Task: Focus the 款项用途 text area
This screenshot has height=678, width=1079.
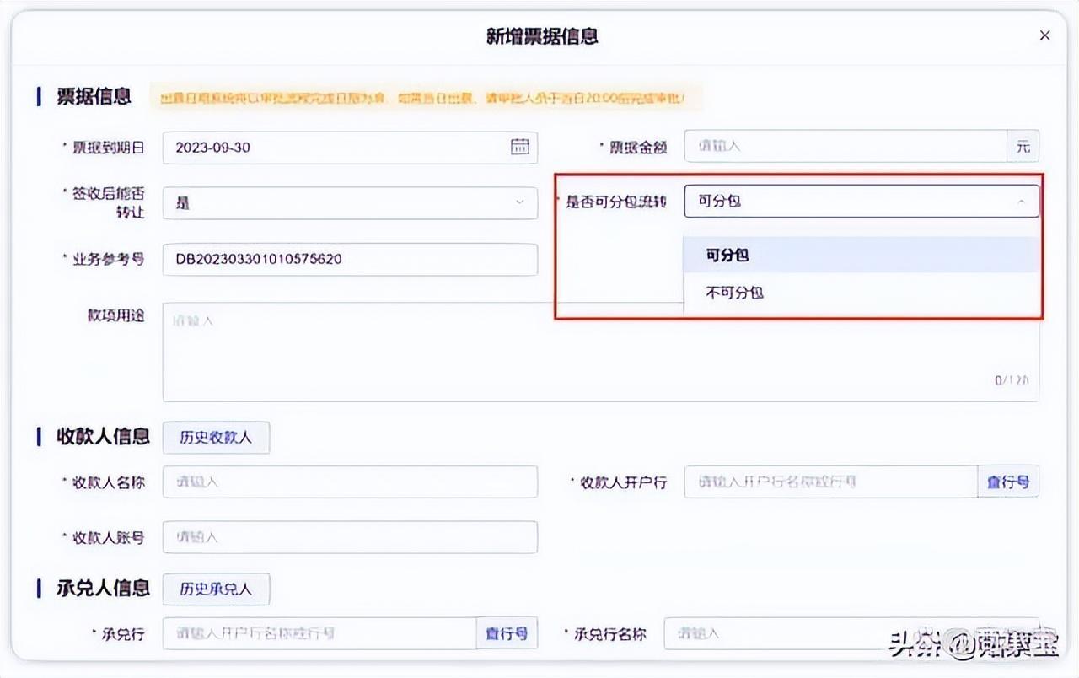Action: [x=421, y=352]
